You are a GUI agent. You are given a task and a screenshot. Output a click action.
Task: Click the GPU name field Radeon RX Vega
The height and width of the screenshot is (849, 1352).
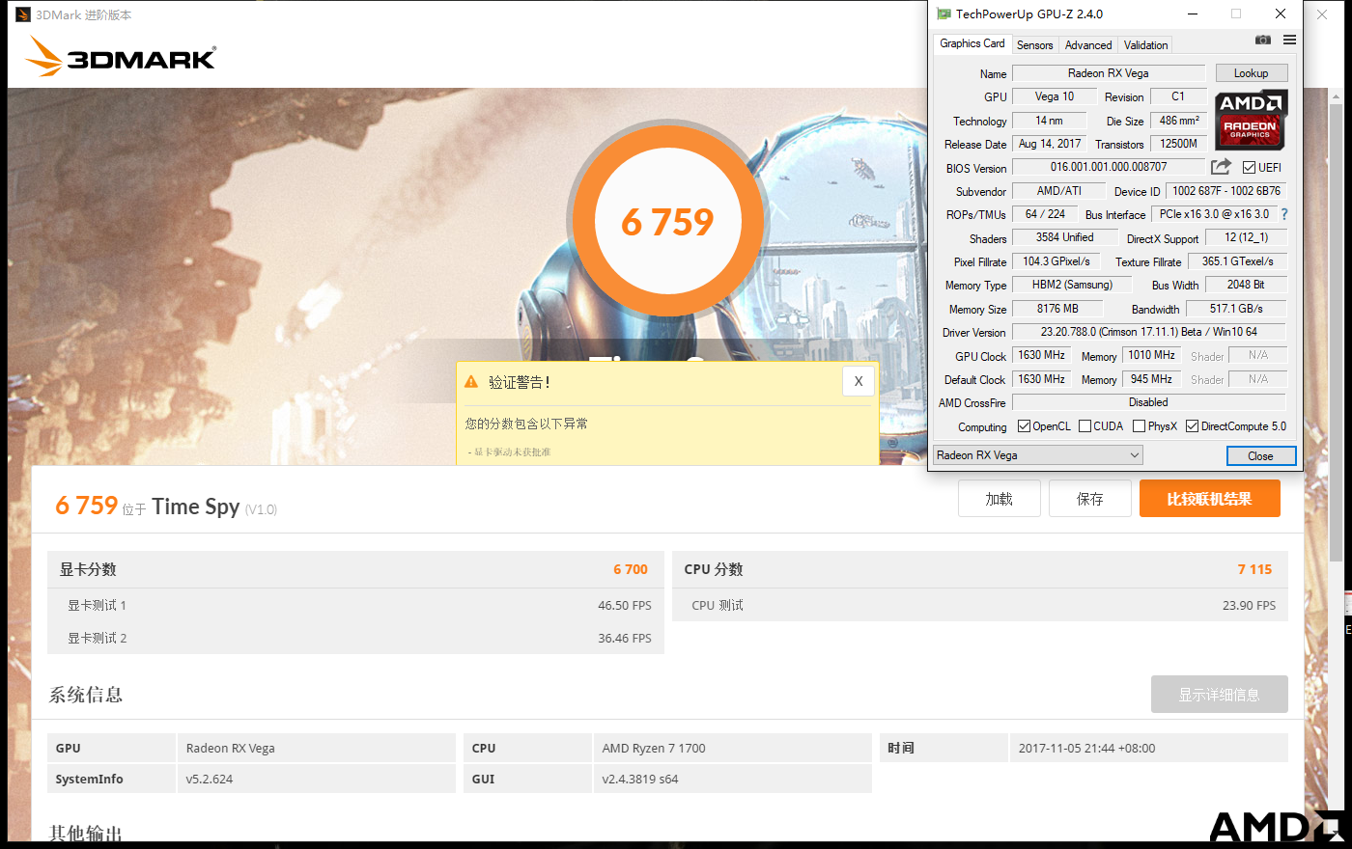[x=1108, y=73]
